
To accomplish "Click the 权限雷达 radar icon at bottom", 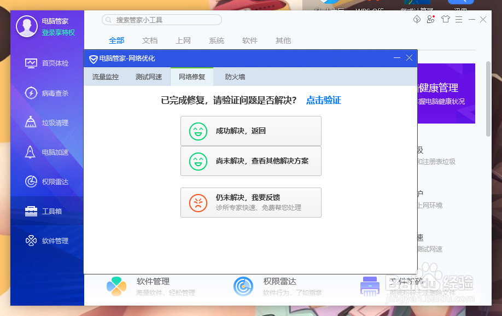I will tap(243, 286).
